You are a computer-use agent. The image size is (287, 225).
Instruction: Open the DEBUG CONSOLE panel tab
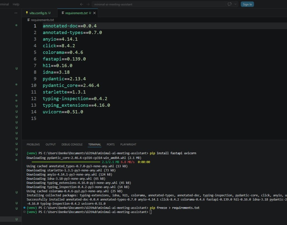pos(72,144)
